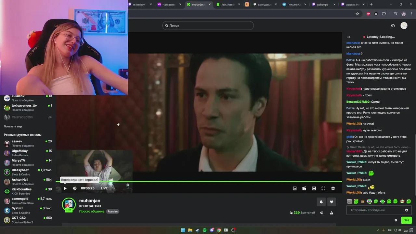416x234 pixels.
Task: Open the Windows Start menu
Action: click(x=183, y=230)
